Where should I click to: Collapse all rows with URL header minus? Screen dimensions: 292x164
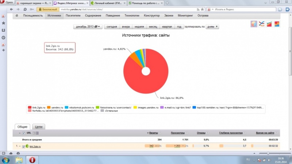click(x=20, y=133)
